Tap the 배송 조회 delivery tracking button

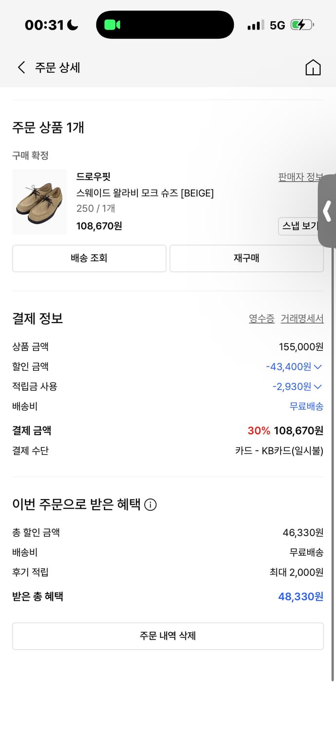(x=89, y=258)
